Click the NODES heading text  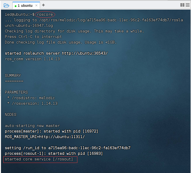click(10, 115)
